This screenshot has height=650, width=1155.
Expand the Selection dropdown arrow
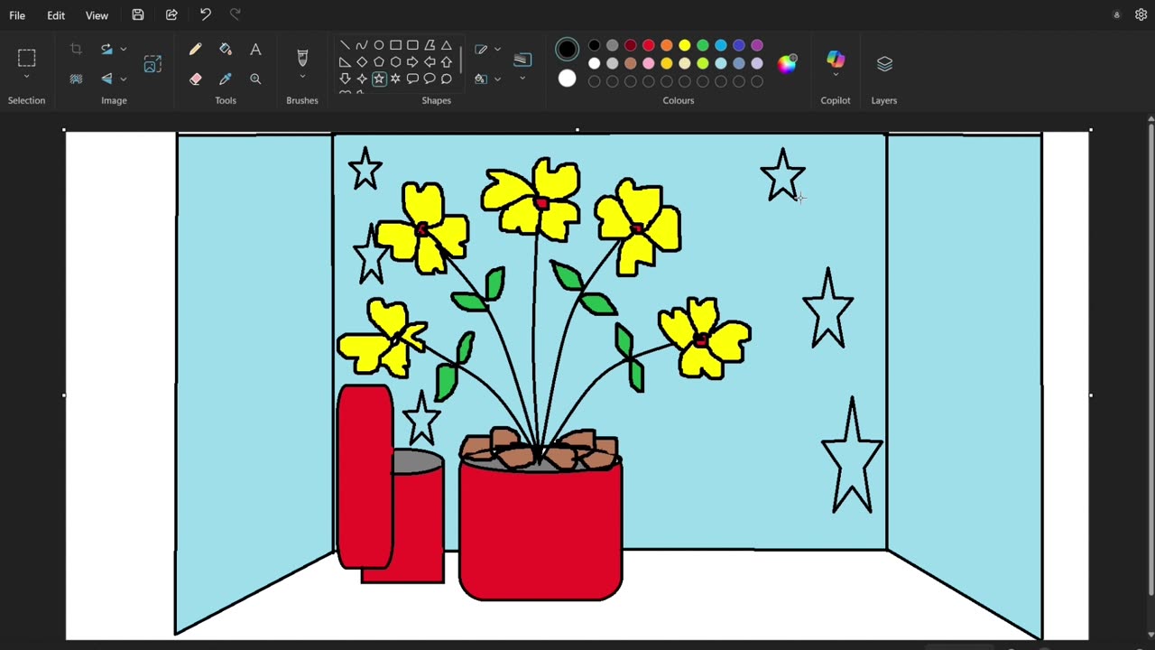tap(26, 78)
